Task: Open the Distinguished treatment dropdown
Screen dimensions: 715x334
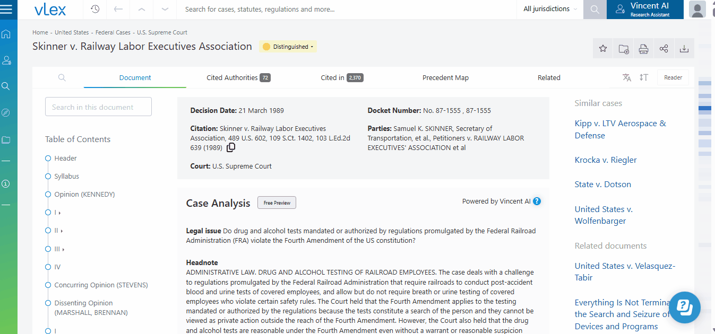Action: coord(288,47)
